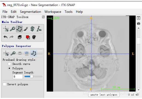Select the polygon drawing tool in Main Toolbar
The width and height of the screenshot is (142, 99).
[19, 29]
